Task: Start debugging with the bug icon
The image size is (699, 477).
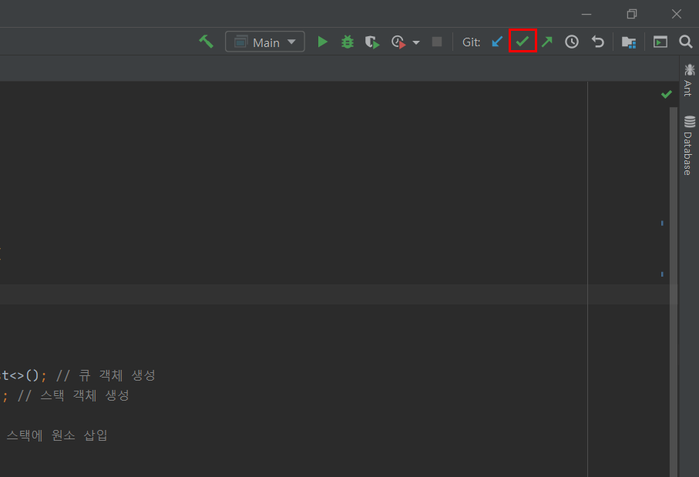Action: pos(348,42)
